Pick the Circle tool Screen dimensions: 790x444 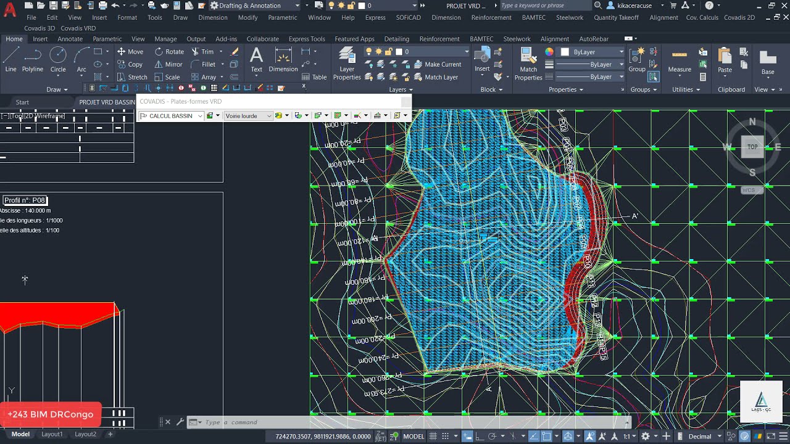[58, 60]
